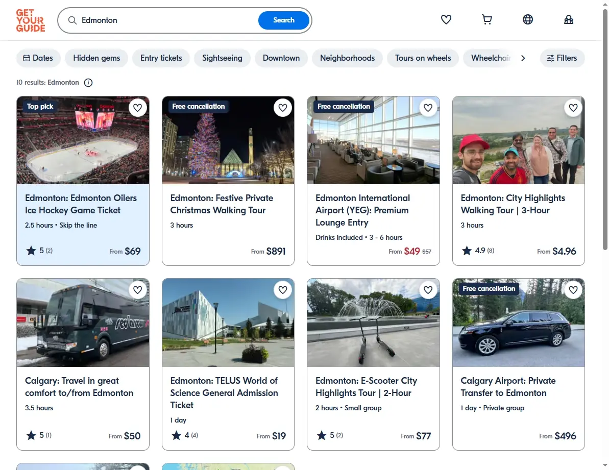Open TELUS World of Science Admission title
The width and height of the screenshot is (609, 470).
coord(224,393)
